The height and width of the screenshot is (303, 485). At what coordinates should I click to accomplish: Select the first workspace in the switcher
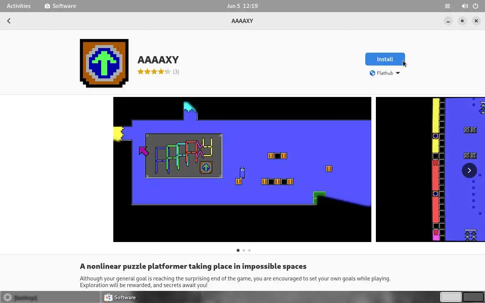(x=451, y=297)
